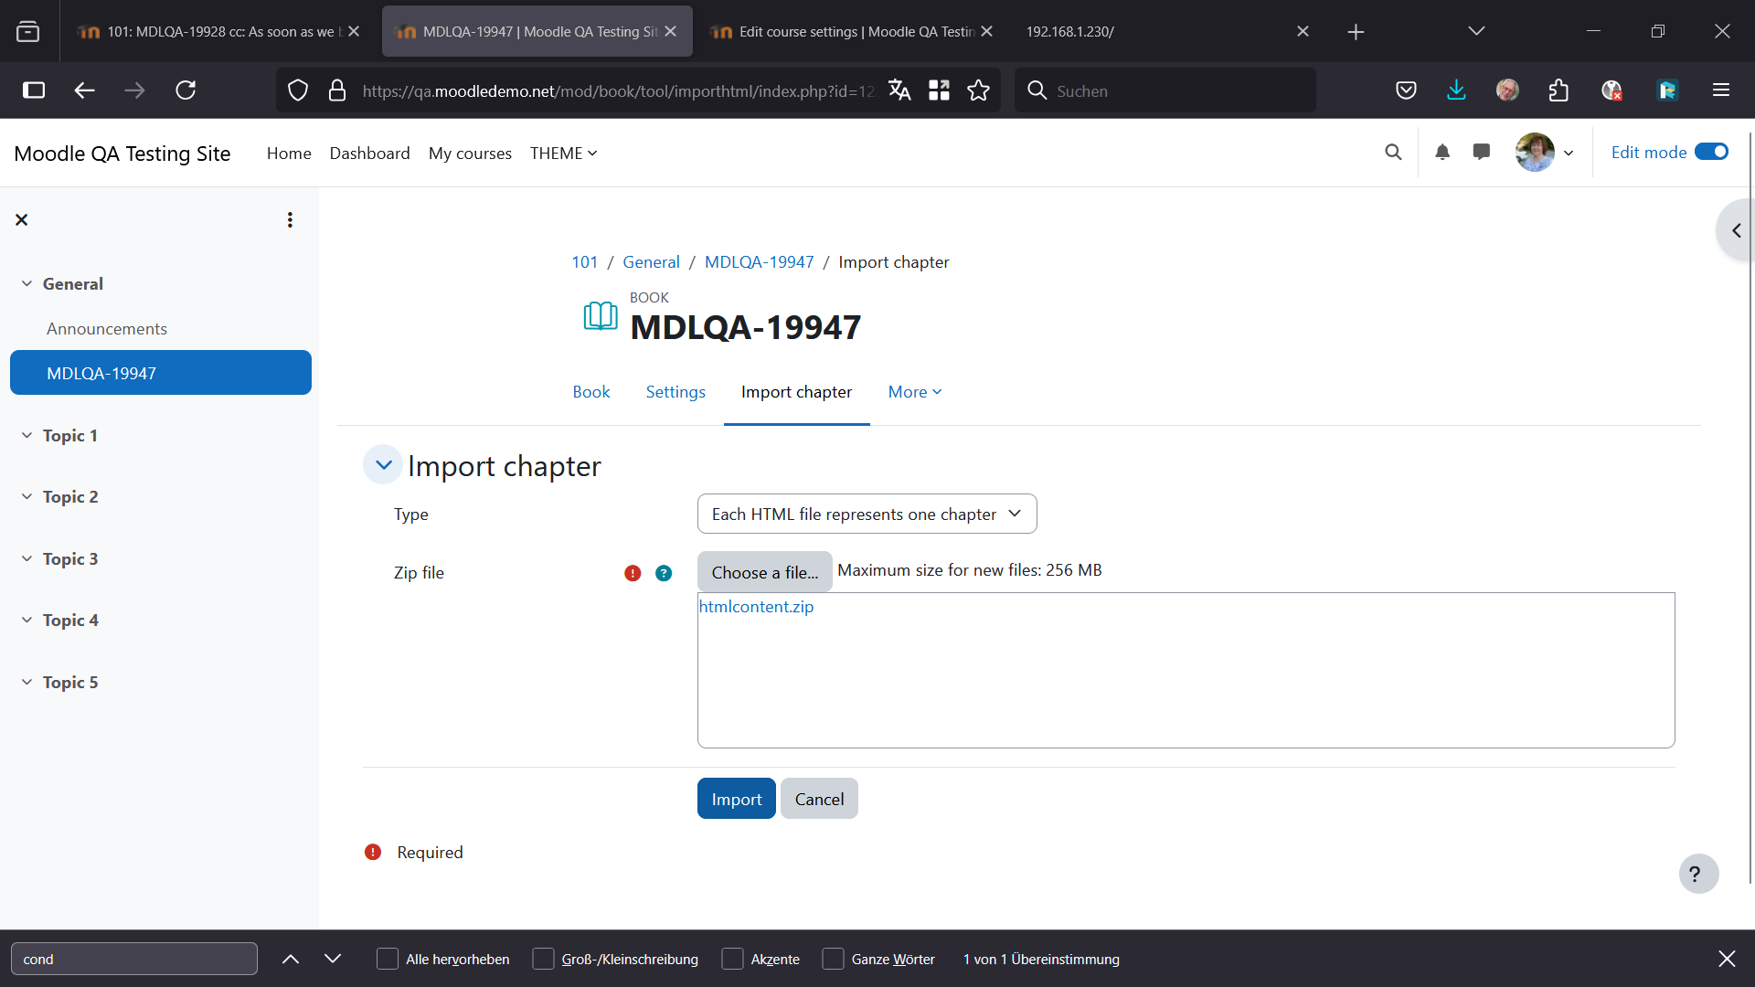Open the course index three-dot menu
This screenshot has height=987, width=1755.
[290, 220]
